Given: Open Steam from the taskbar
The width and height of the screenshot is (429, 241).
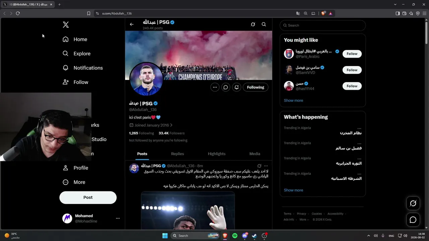Looking at the screenshot, I should pos(254,236).
